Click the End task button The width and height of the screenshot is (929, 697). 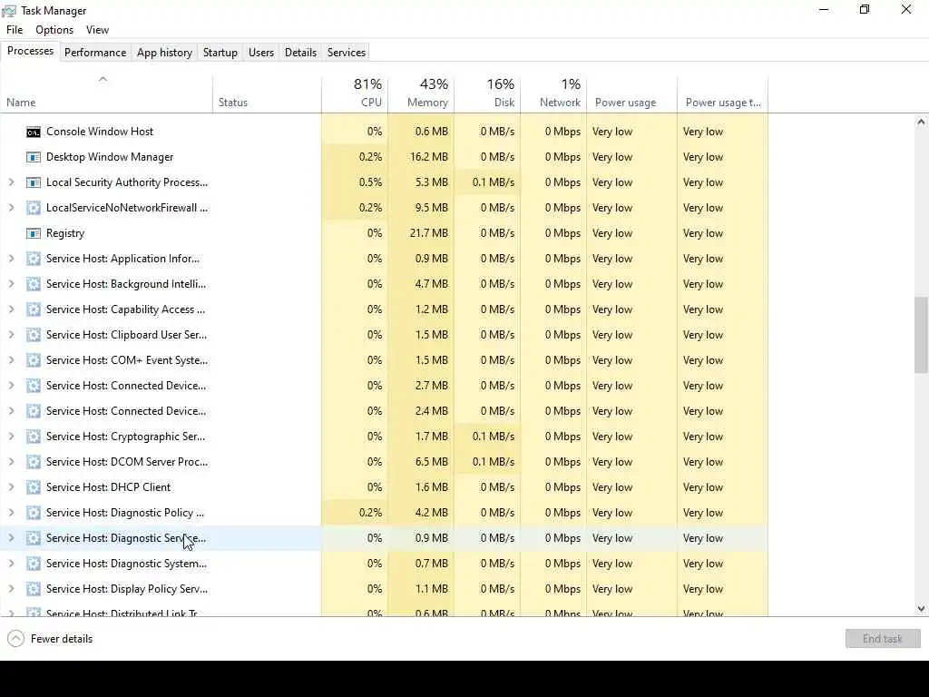click(x=883, y=638)
